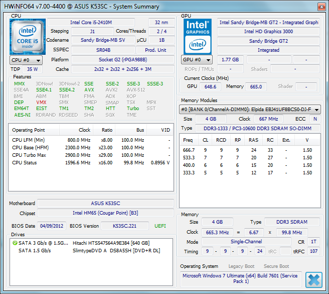Click the GPU clock 648.6 field

click(210, 86)
